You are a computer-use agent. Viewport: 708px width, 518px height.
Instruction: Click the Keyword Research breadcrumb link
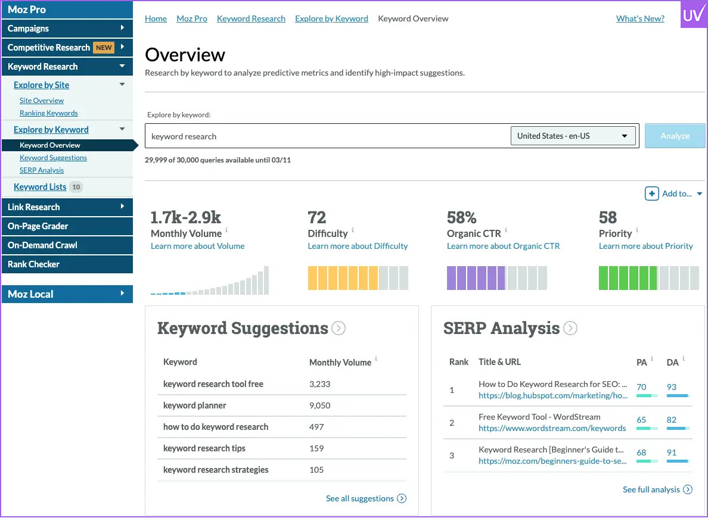(251, 18)
